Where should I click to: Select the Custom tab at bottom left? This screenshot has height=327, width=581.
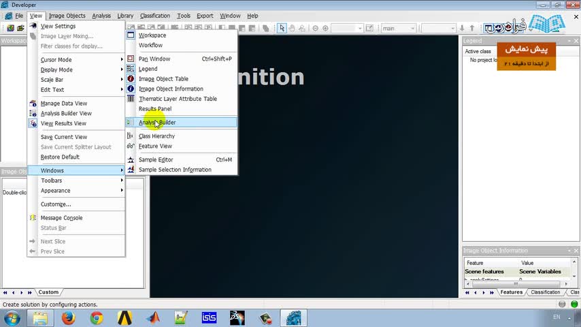[x=48, y=292]
